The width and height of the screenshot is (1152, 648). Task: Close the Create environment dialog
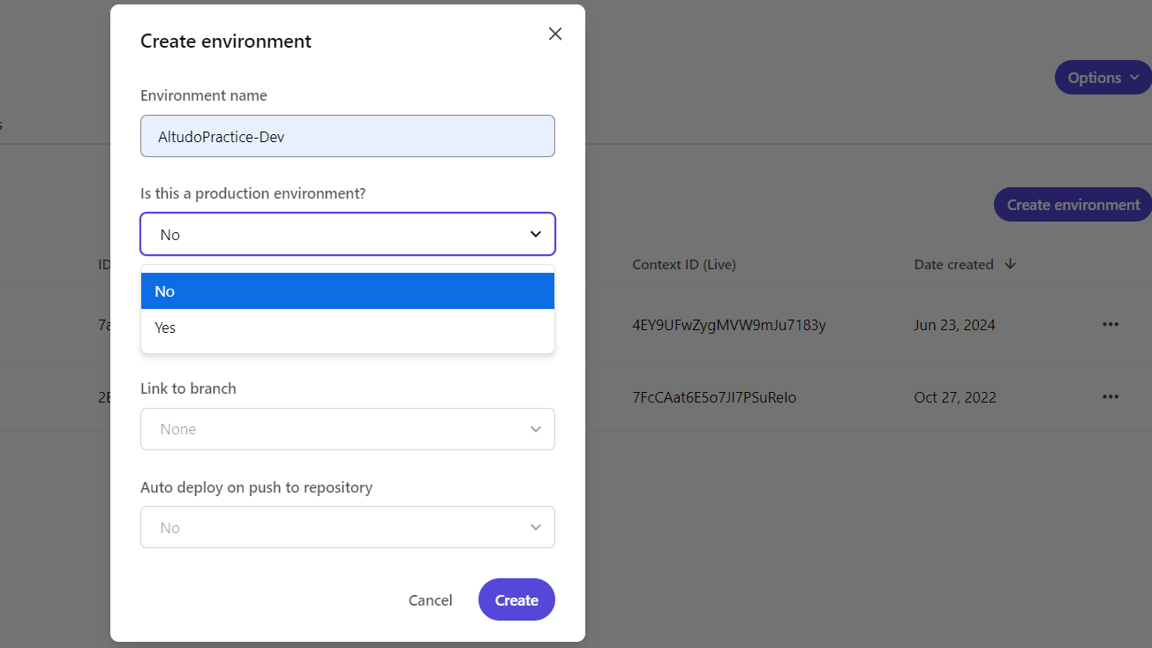[x=555, y=34]
